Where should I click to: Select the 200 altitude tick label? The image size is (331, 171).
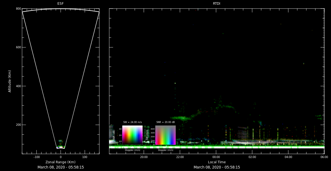18,125
